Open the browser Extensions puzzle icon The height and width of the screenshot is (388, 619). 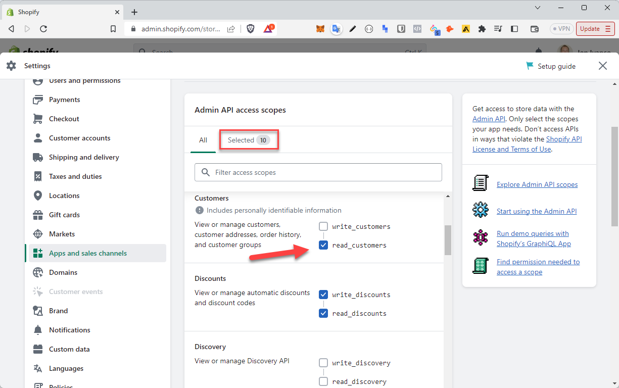[x=482, y=29]
